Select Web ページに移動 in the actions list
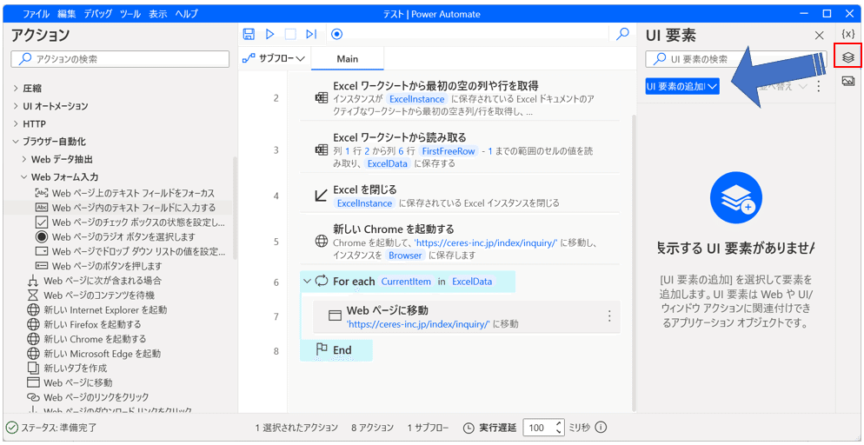This screenshot has width=864, height=445. tap(70, 382)
